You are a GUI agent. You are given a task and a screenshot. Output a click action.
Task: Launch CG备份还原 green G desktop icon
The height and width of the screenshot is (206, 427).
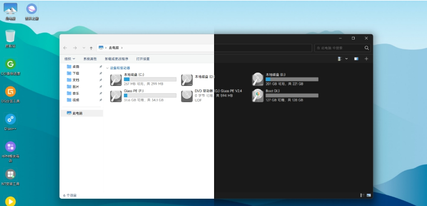click(x=10, y=67)
